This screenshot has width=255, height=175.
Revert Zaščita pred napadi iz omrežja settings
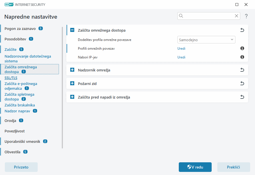(x=242, y=97)
